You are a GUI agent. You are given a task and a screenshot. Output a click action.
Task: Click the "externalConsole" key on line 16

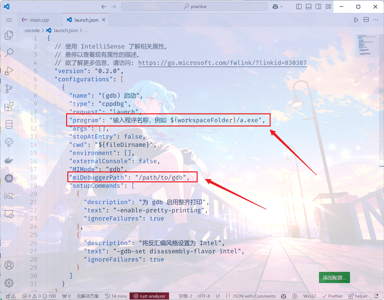pyautogui.click(x=100, y=161)
